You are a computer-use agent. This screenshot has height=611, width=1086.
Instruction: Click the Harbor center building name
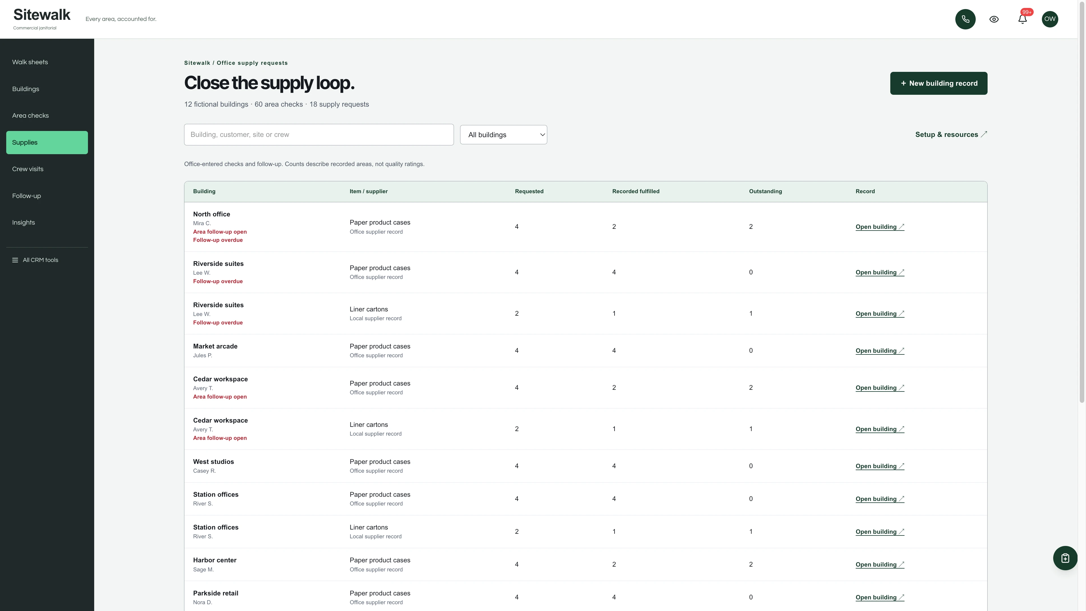(x=215, y=560)
